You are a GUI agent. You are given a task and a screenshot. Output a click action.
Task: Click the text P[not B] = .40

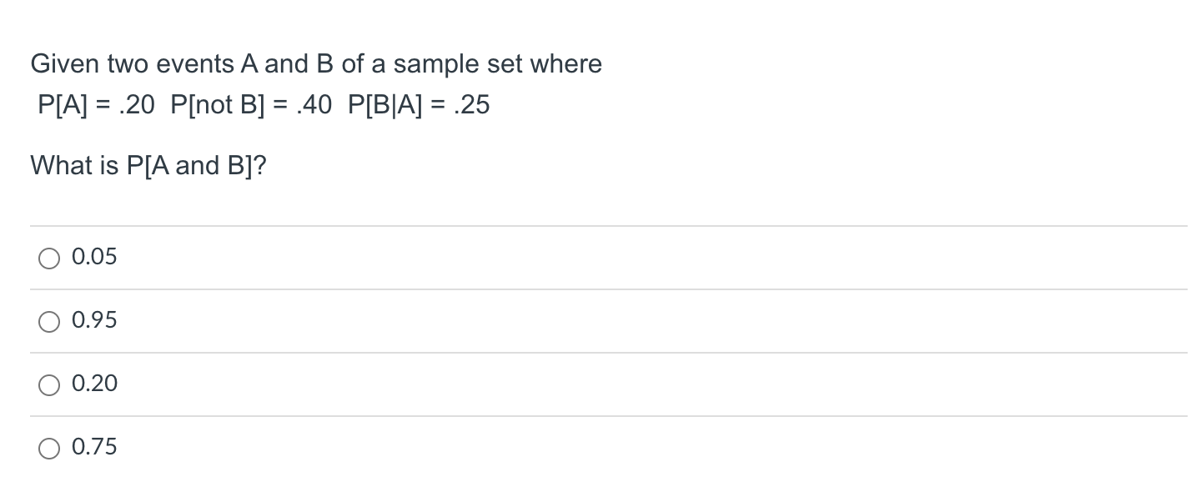pos(250,105)
